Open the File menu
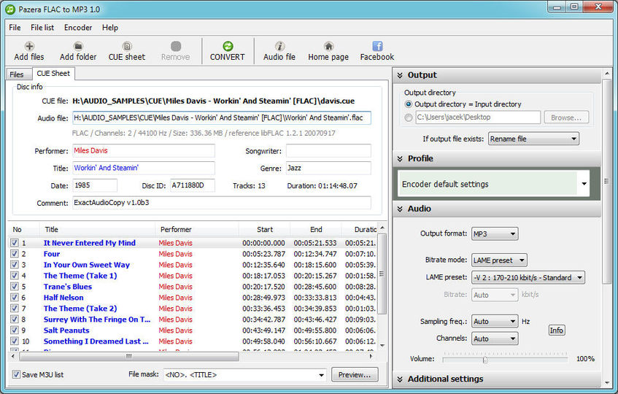 click(x=15, y=28)
